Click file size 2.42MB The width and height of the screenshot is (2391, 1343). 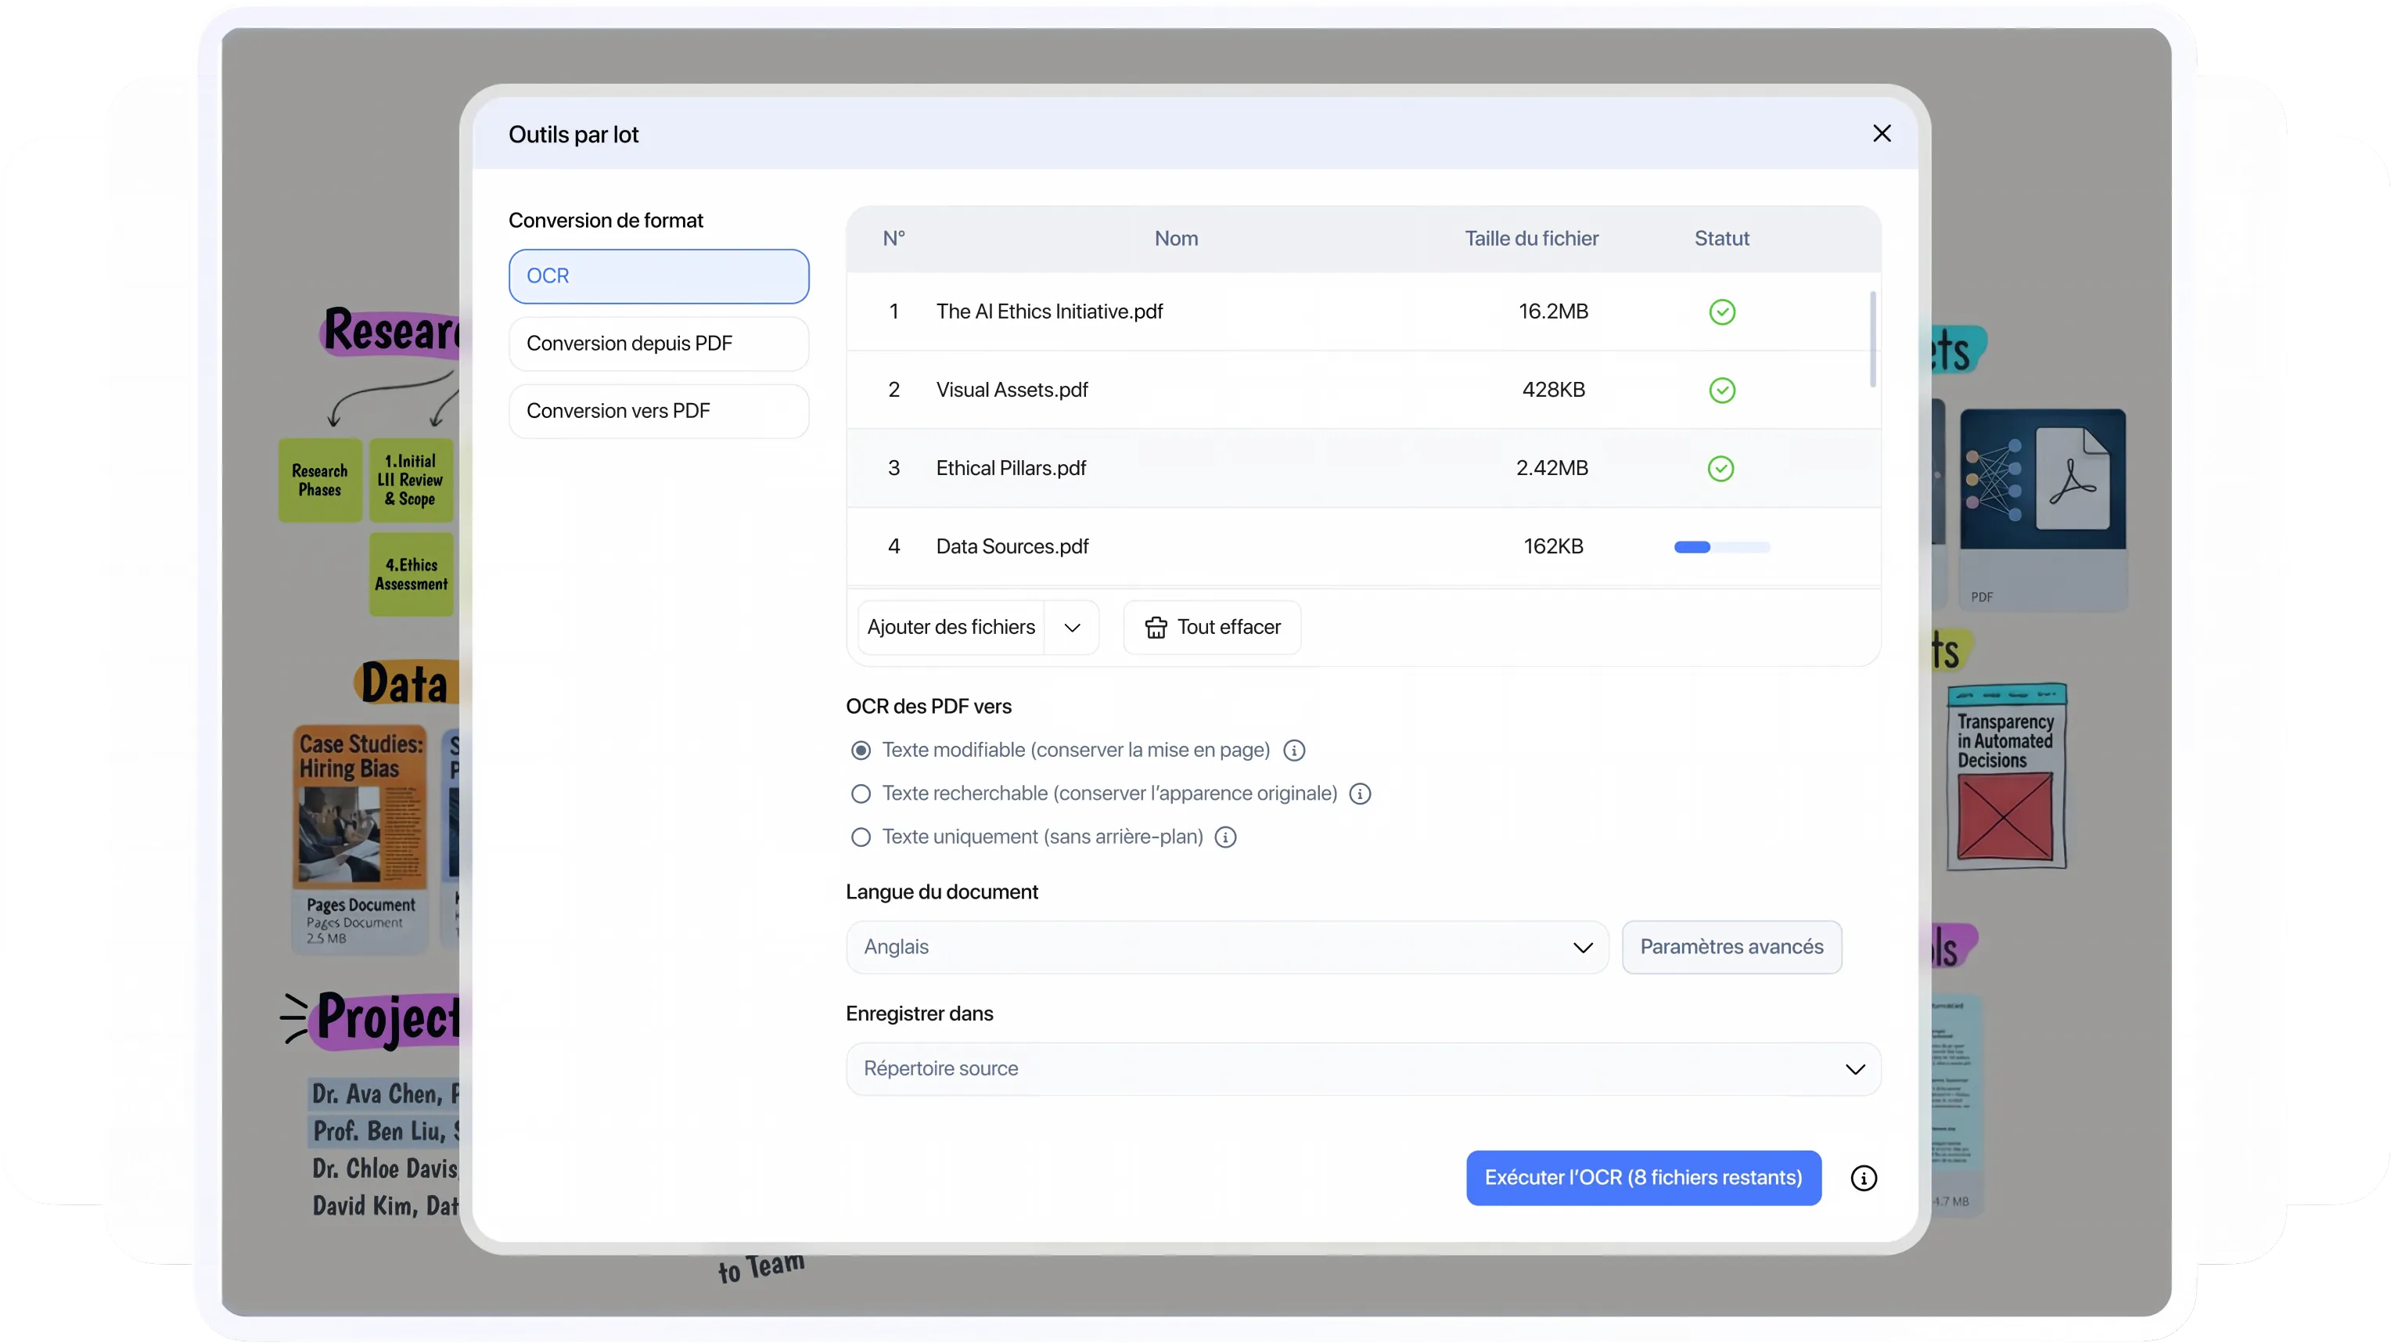pos(1552,468)
